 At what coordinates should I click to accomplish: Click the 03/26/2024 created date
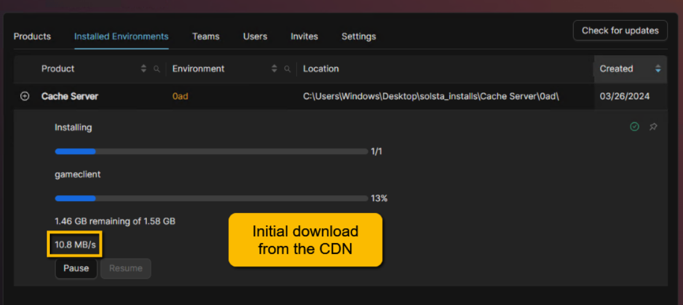click(x=625, y=96)
